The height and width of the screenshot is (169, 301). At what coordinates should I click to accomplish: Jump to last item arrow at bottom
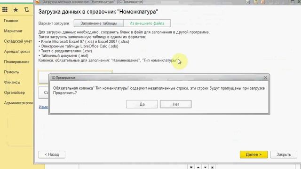[212, 167]
